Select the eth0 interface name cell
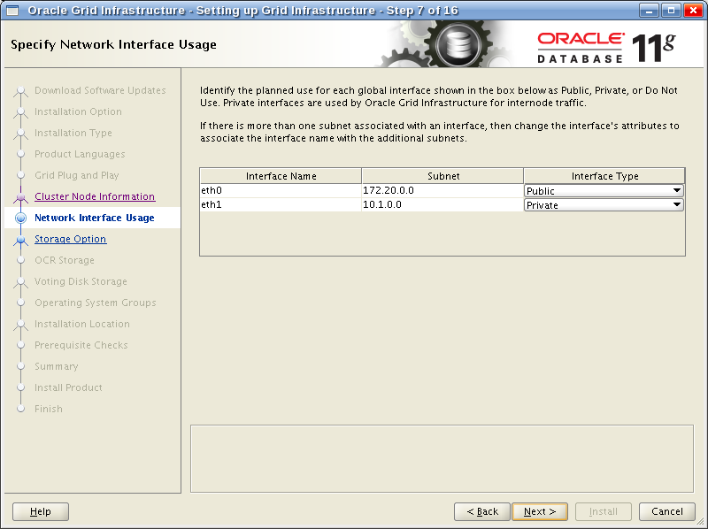 [x=281, y=190]
